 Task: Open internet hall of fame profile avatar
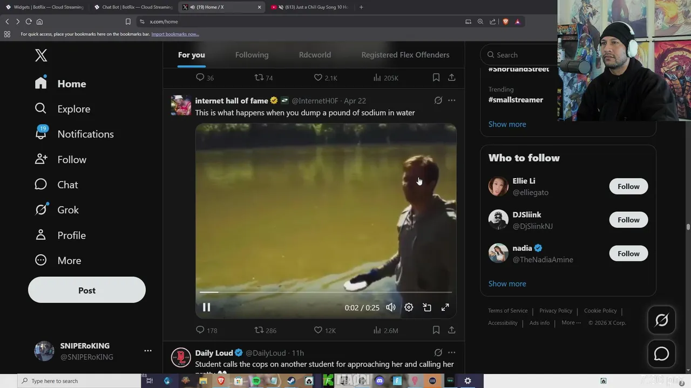click(x=181, y=106)
